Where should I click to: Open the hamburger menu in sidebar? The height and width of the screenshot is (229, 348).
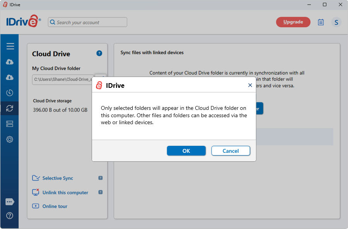click(x=10, y=46)
